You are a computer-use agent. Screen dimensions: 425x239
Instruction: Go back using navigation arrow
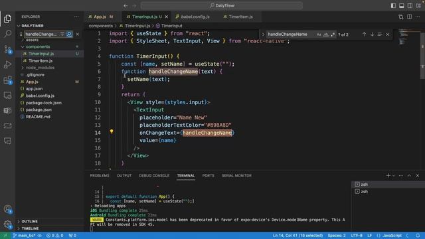(126, 5)
